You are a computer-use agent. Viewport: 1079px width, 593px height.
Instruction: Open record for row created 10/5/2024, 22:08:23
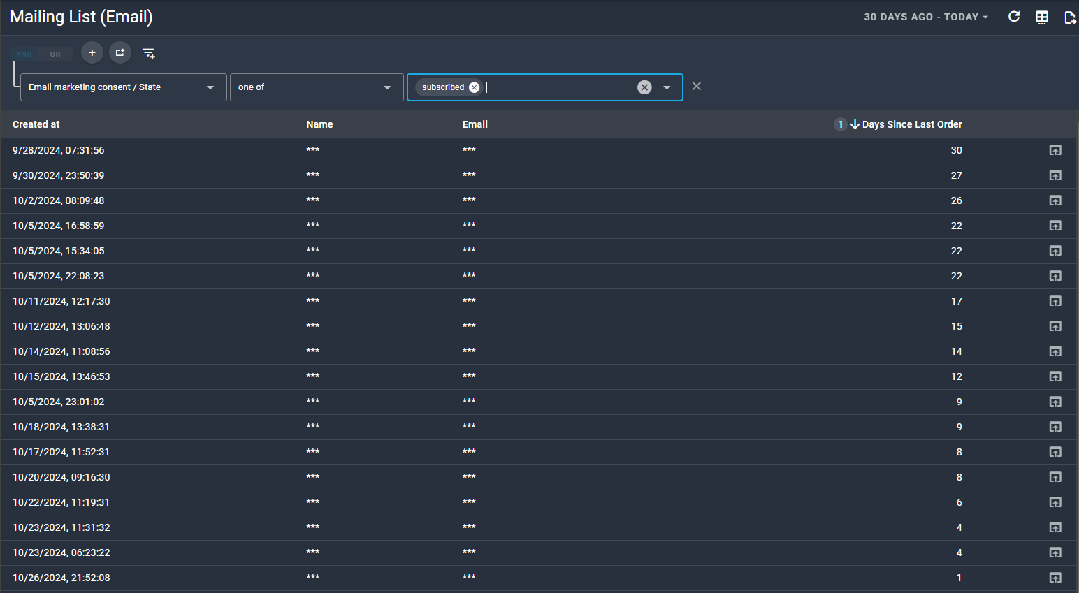pyautogui.click(x=1055, y=276)
